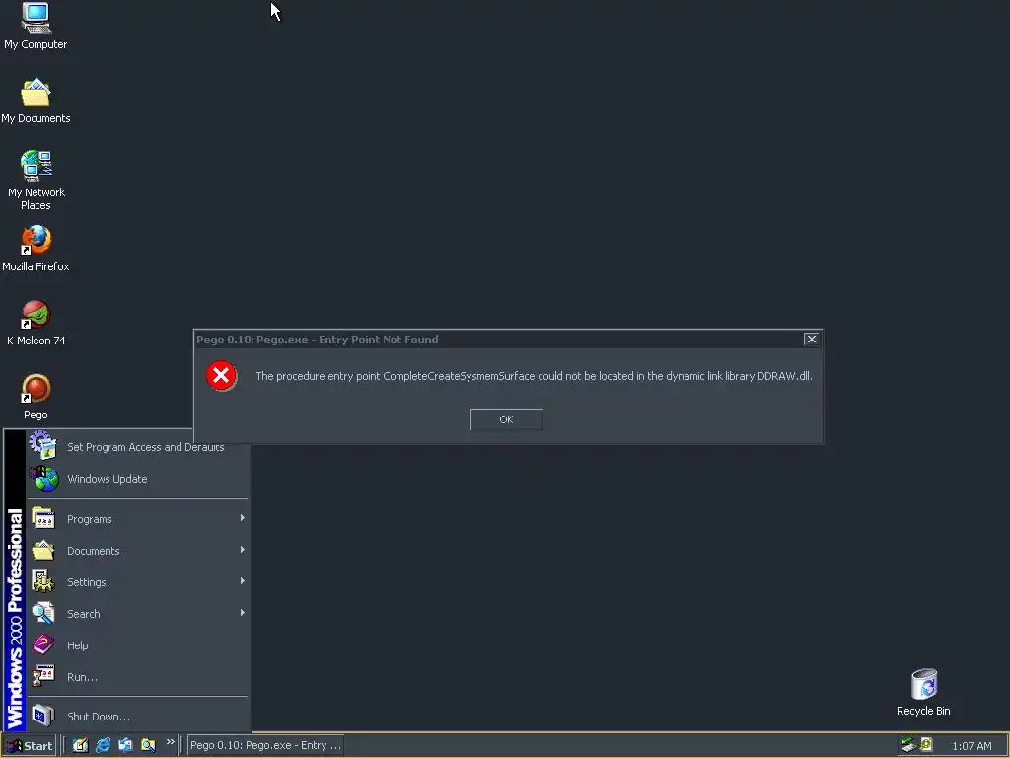Close the Entry Point Not Found dialog
This screenshot has height=758, width=1010.
[811, 340]
